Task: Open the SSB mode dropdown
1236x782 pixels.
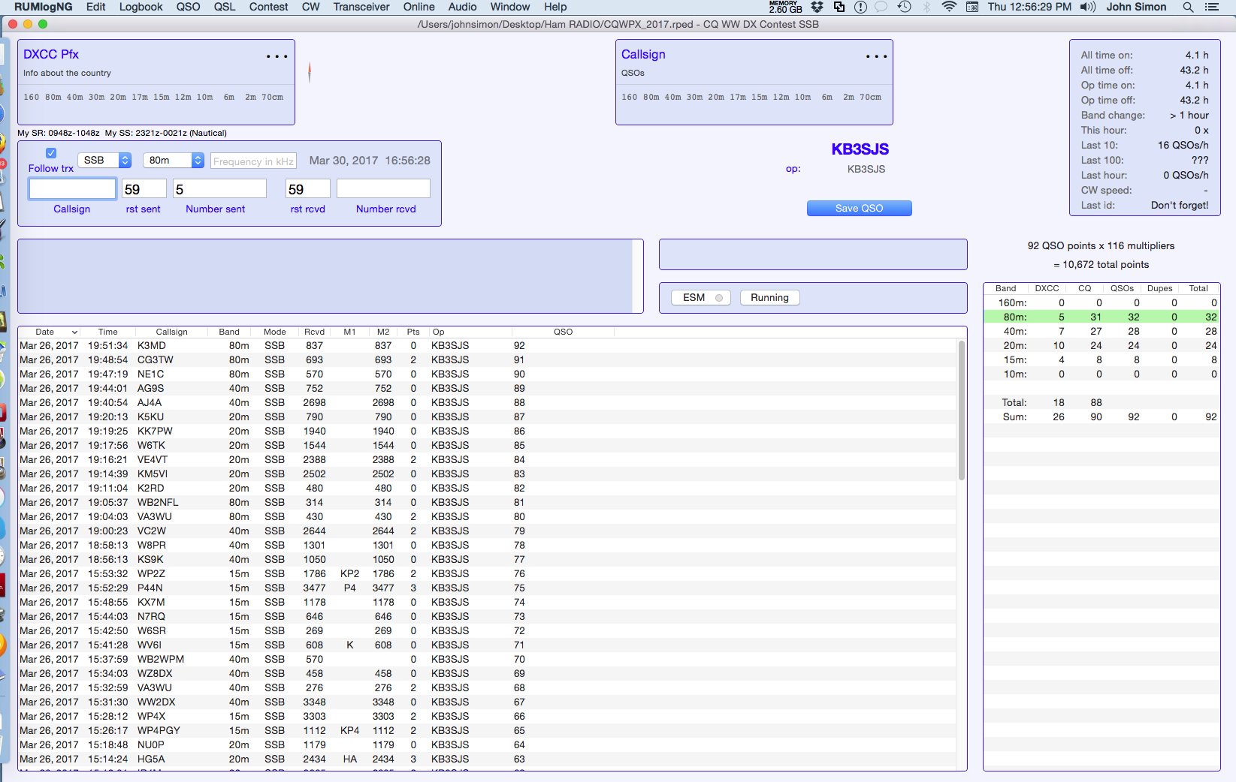Action: pyautogui.click(x=104, y=161)
